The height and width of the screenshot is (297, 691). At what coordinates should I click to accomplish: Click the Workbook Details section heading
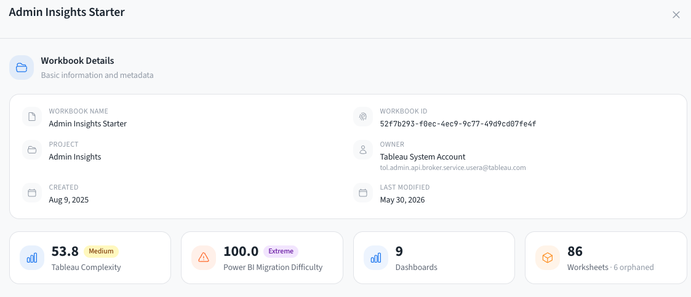(x=78, y=61)
